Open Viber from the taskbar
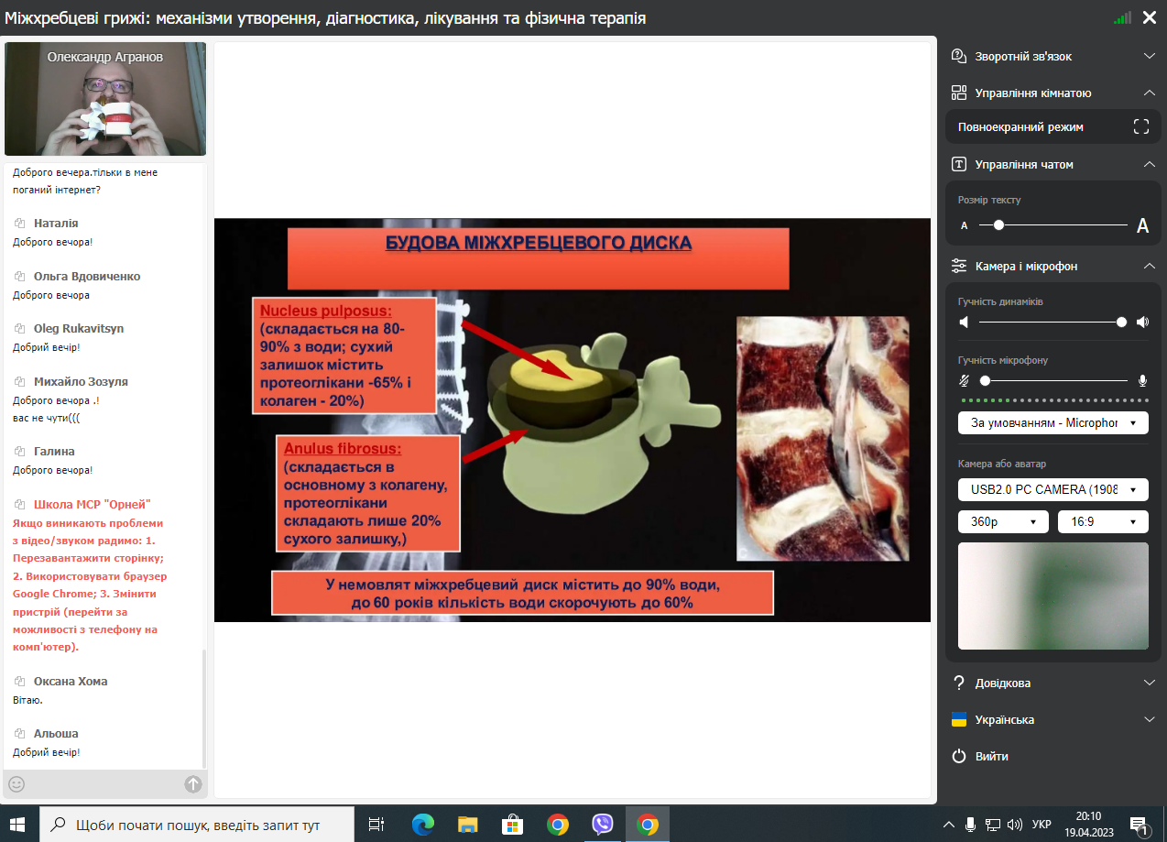This screenshot has width=1167, height=842. 602,825
